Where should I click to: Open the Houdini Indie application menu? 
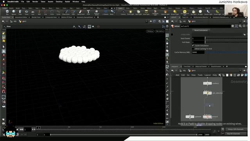point(13,2)
